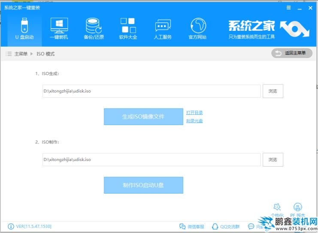This screenshot has width=318, height=233.
Task: Open 微信客服 WeChat support
Action: click(191, 227)
